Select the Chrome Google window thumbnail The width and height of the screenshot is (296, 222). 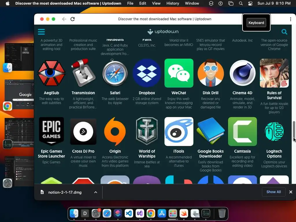click(19, 94)
